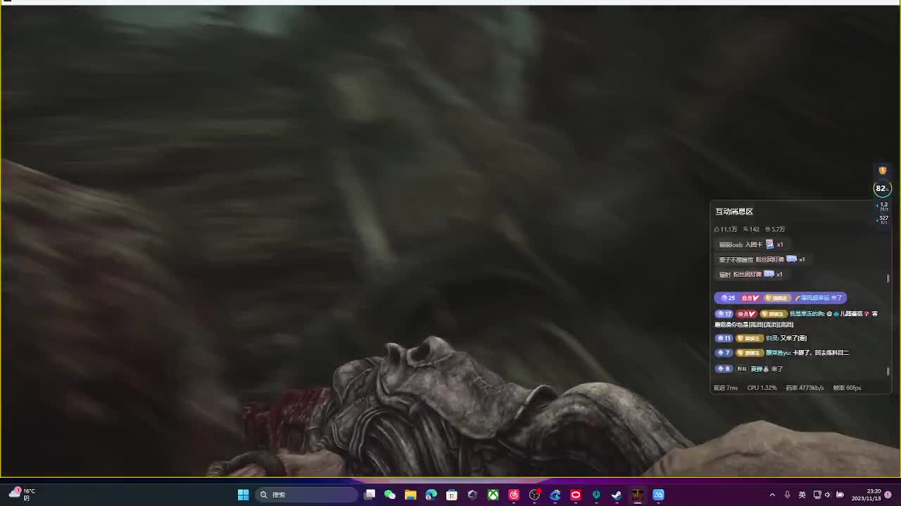Open the notification center bell badge

point(888,495)
